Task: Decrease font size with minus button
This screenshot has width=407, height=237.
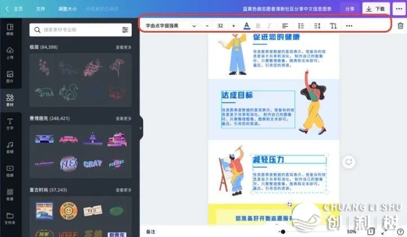Action: 207,26
